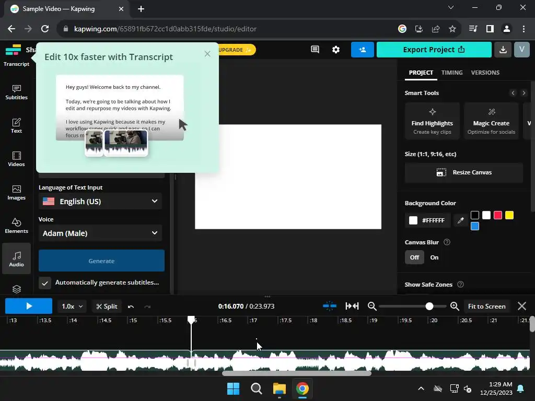535x401 pixels.
Task: Open the Language of Text Input dropdown
Action: click(100, 201)
